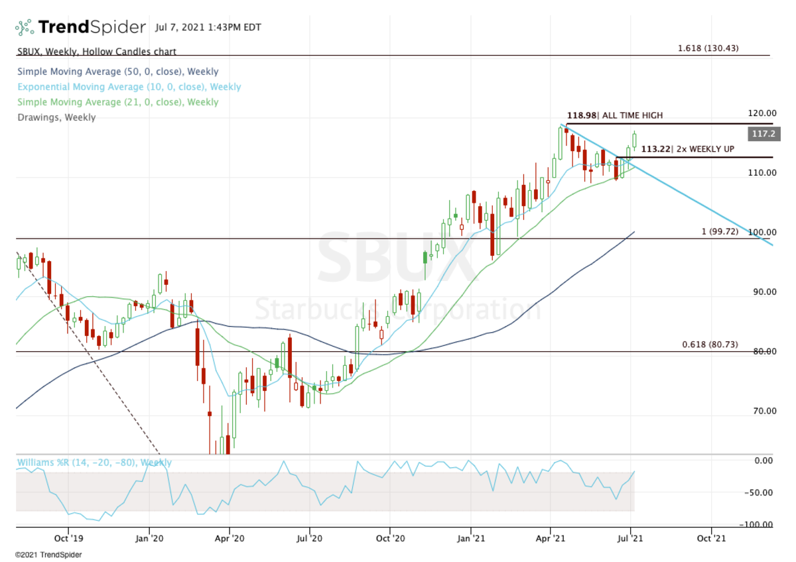Click the 120.00 price axis label
Viewport: 796px width, 562px height.
[762, 113]
